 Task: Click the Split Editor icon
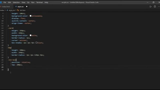coord(155,6)
